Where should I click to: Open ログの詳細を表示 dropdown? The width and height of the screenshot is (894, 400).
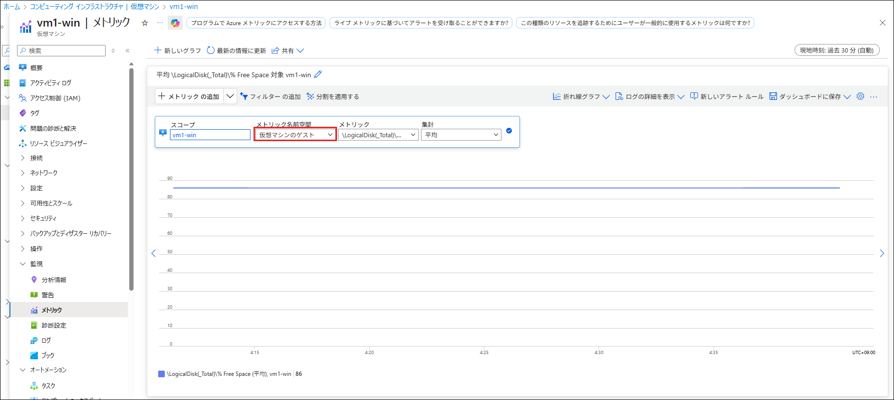pyautogui.click(x=650, y=97)
